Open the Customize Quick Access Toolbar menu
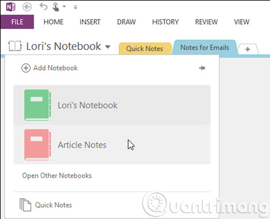 (x=75, y=7)
